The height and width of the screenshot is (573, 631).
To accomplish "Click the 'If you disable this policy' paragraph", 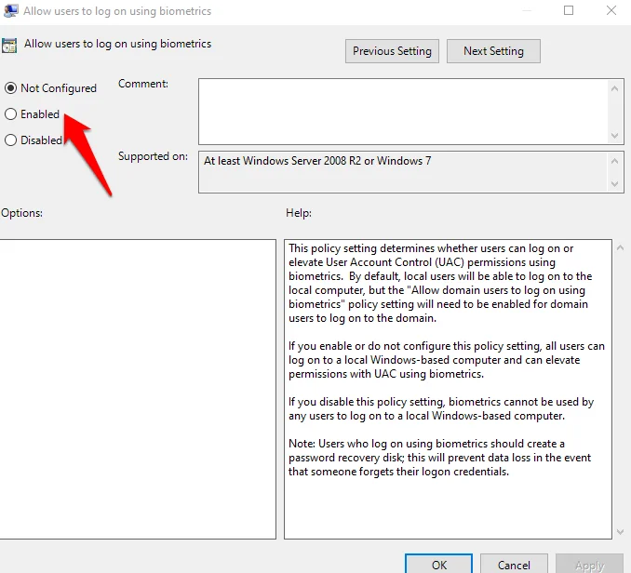I will 441,408.
